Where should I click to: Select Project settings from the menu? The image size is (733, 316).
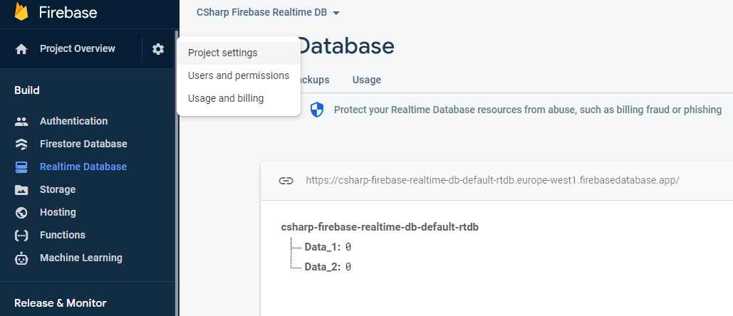pos(223,53)
